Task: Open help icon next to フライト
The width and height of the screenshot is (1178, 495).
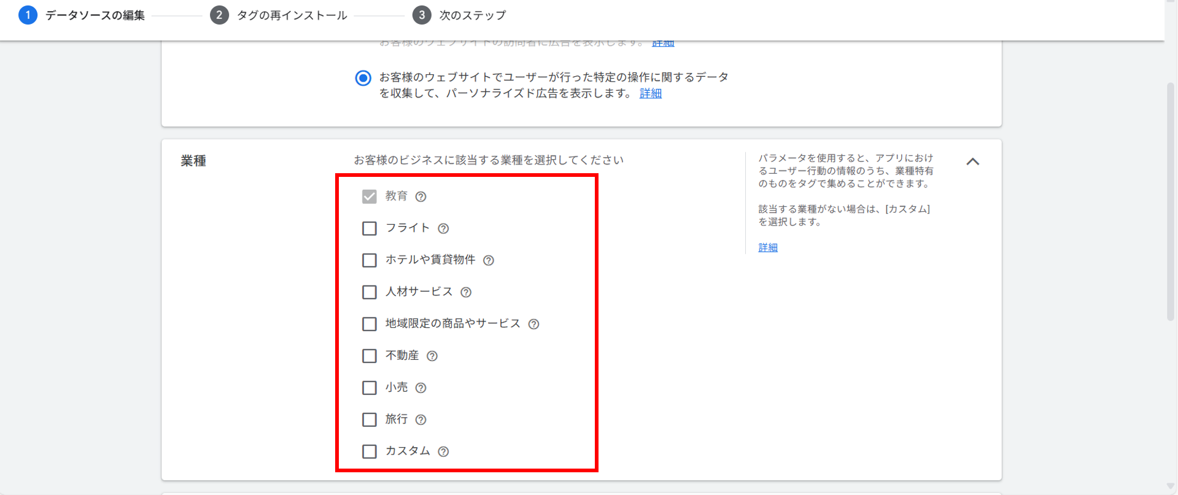Action: click(443, 228)
